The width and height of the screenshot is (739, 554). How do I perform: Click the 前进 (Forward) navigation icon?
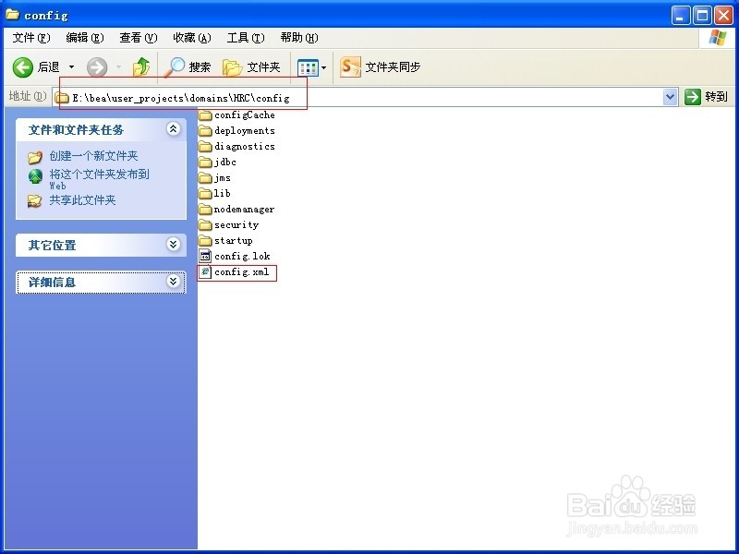(x=98, y=66)
